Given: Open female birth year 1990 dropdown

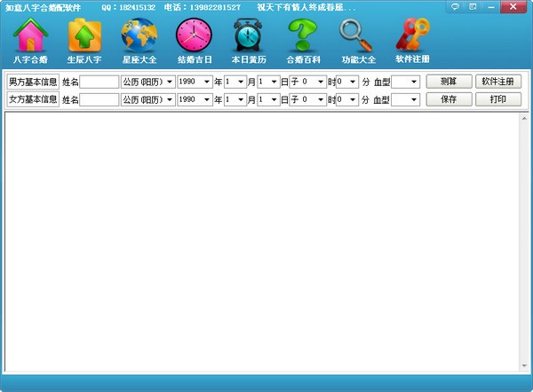Looking at the screenshot, I should (195, 100).
